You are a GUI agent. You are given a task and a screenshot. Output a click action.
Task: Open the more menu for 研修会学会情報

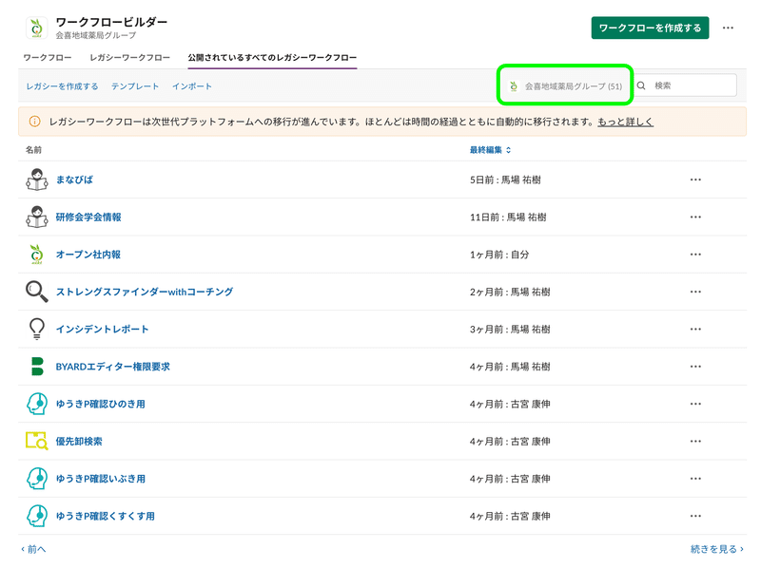(695, 218)
